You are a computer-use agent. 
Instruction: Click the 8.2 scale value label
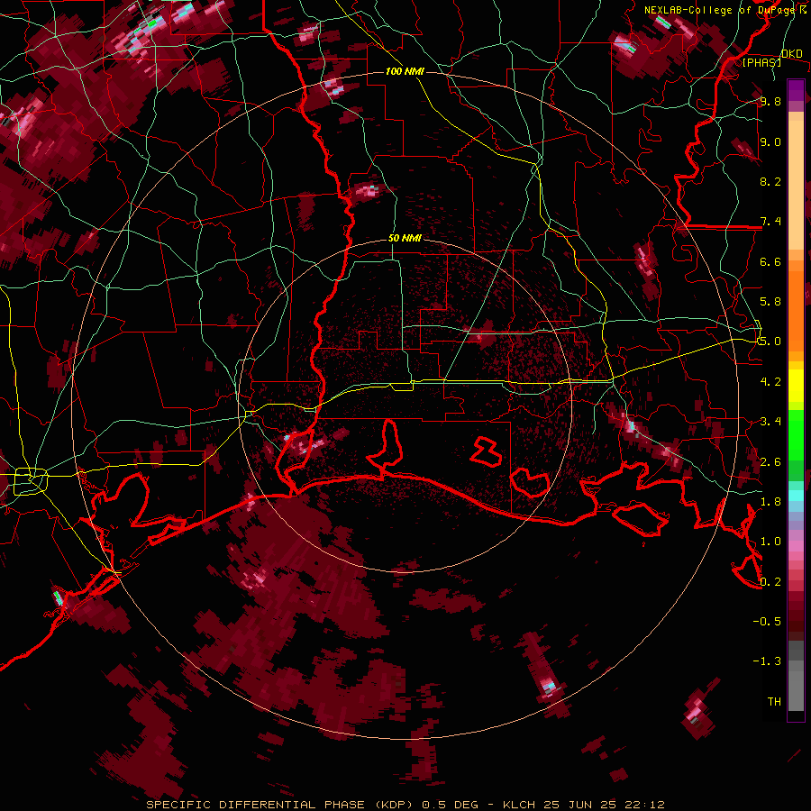coord(770,182)
